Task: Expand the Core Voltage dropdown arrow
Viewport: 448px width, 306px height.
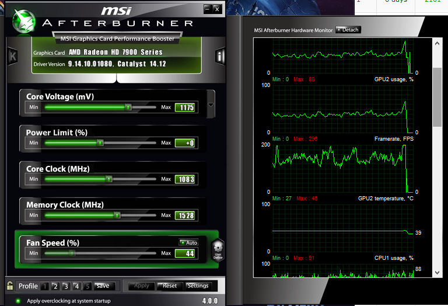Action: (x=211, y=105)
